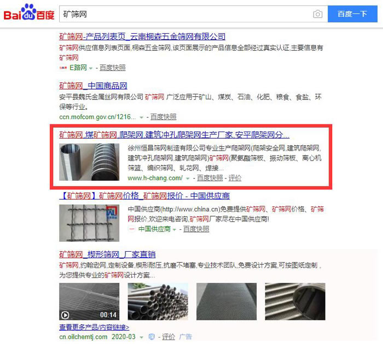
Task: Click the 百度一下 search button
Action: (x=352, y=14)
